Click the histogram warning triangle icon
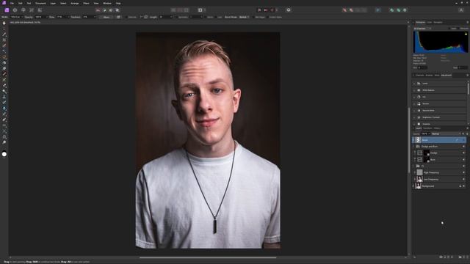The height and width of the screenshot is (264, 470). coord(466,34)
